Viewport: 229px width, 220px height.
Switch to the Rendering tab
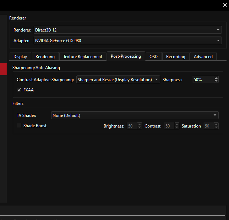(x=45, y=57)
